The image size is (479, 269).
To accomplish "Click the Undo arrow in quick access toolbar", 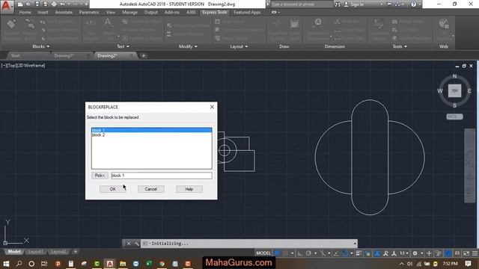I will [x=62, y=4].
